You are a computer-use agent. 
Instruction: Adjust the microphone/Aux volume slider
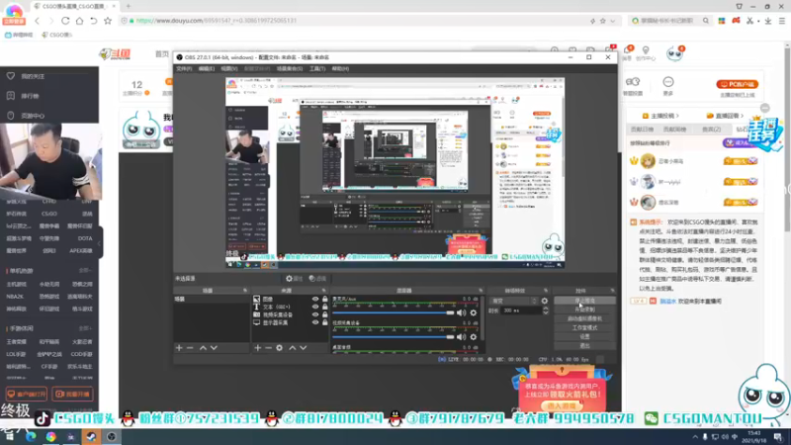(x=393, y=312)
